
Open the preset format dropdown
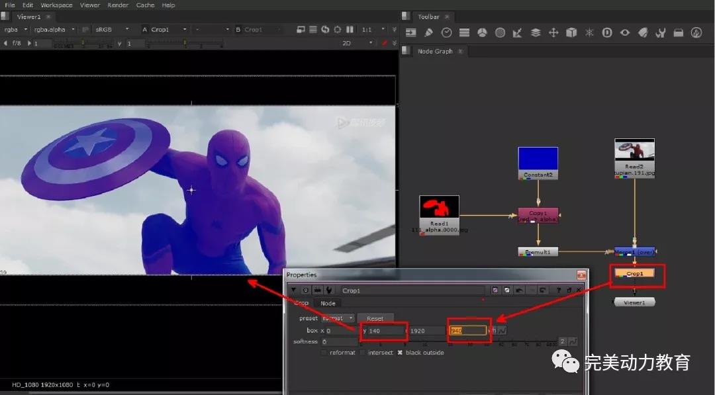338,318
